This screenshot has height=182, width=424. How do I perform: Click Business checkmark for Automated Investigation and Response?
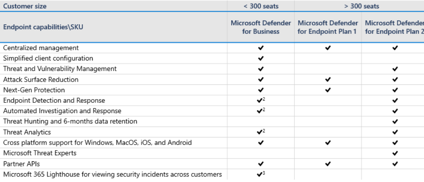259,111
